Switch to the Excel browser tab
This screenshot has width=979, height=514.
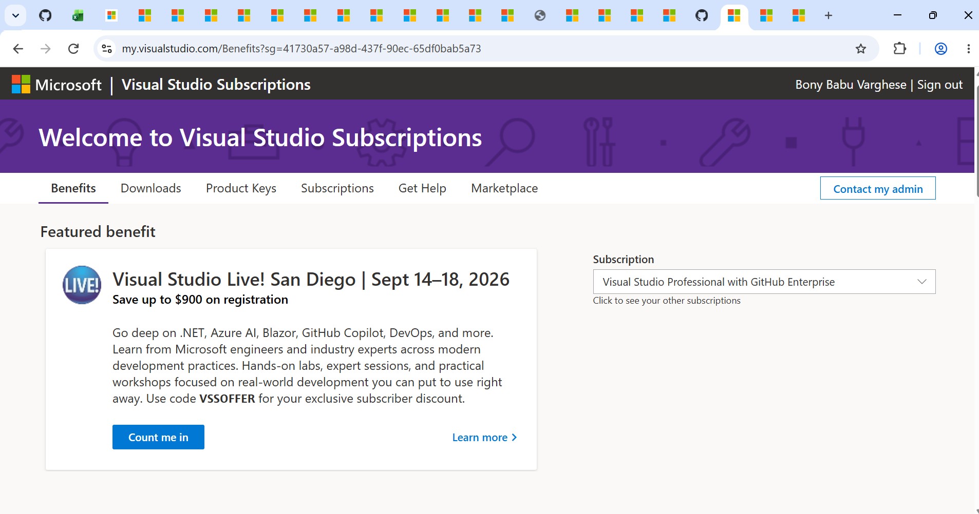78,15
